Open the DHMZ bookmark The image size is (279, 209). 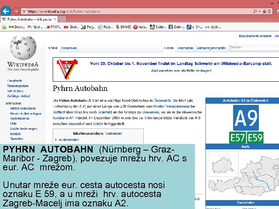123,27
